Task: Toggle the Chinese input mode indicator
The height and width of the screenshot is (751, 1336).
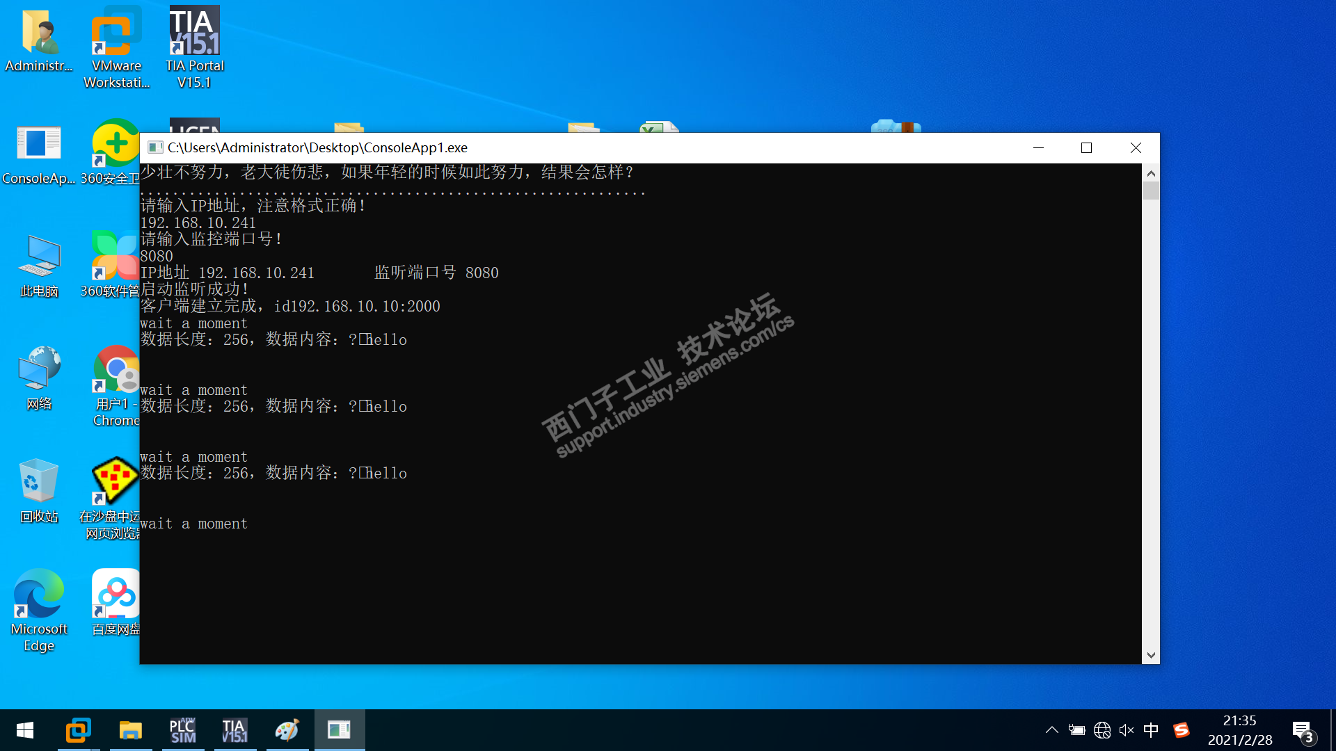Action: [x=1151, y=730]
